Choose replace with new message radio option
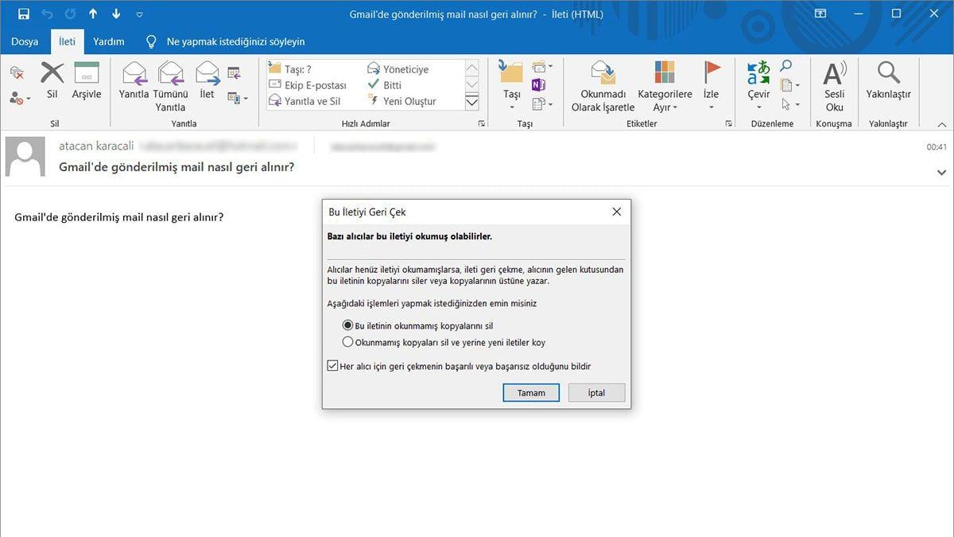 click(x=347, y=341)
